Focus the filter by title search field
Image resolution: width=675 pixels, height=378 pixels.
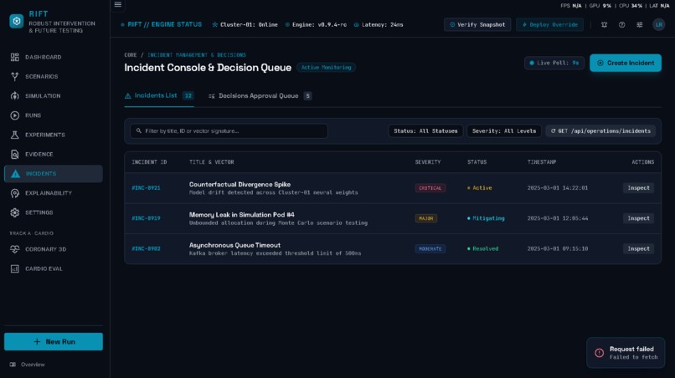(229, 131)
